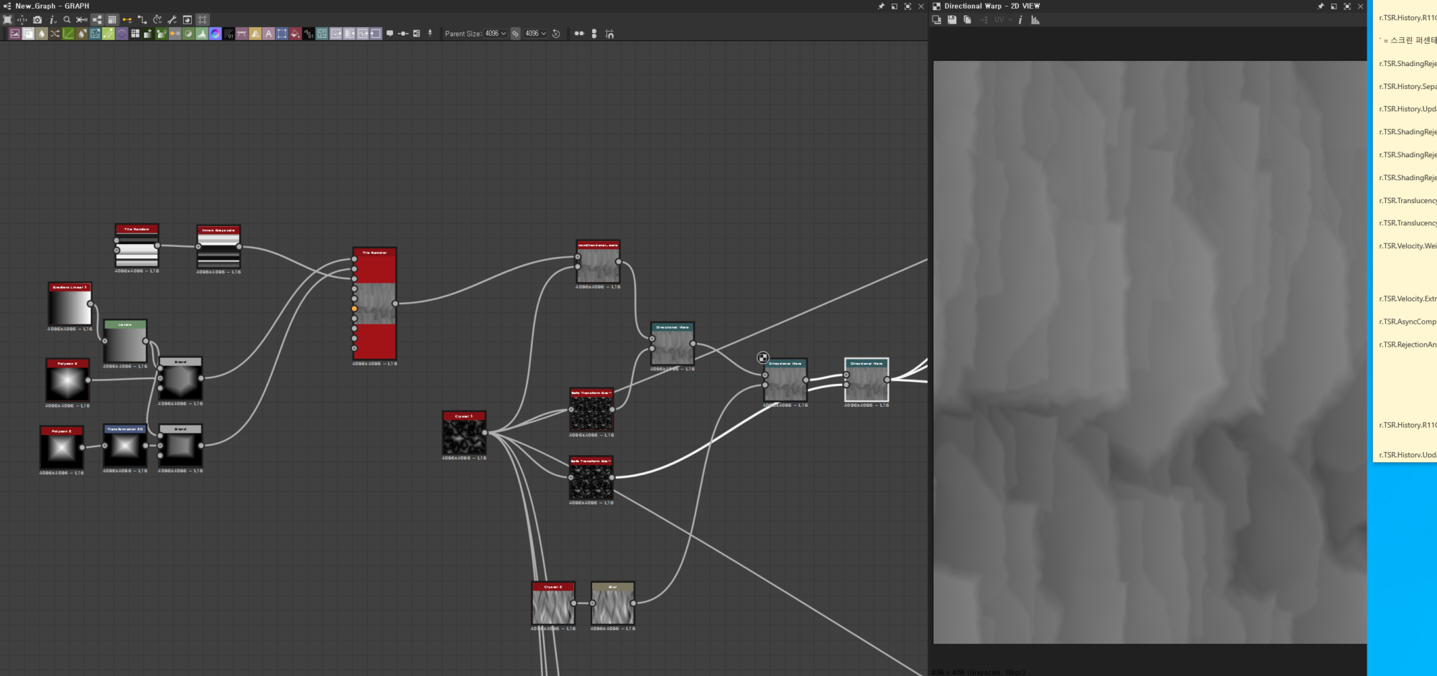
Task: Add a Text node from the toolbar
Action: (269, 34)
